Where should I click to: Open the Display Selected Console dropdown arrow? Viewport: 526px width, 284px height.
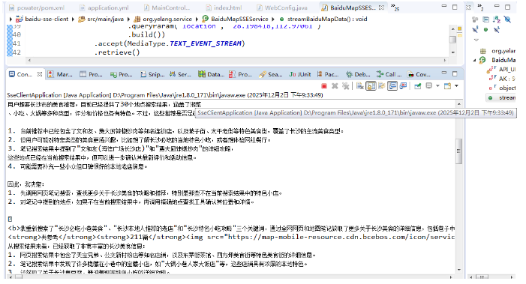pyautogui.click(x=437, y=86)
